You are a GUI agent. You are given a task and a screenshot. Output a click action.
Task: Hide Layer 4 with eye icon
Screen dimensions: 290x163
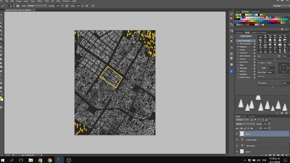click(x=237, y=134)
